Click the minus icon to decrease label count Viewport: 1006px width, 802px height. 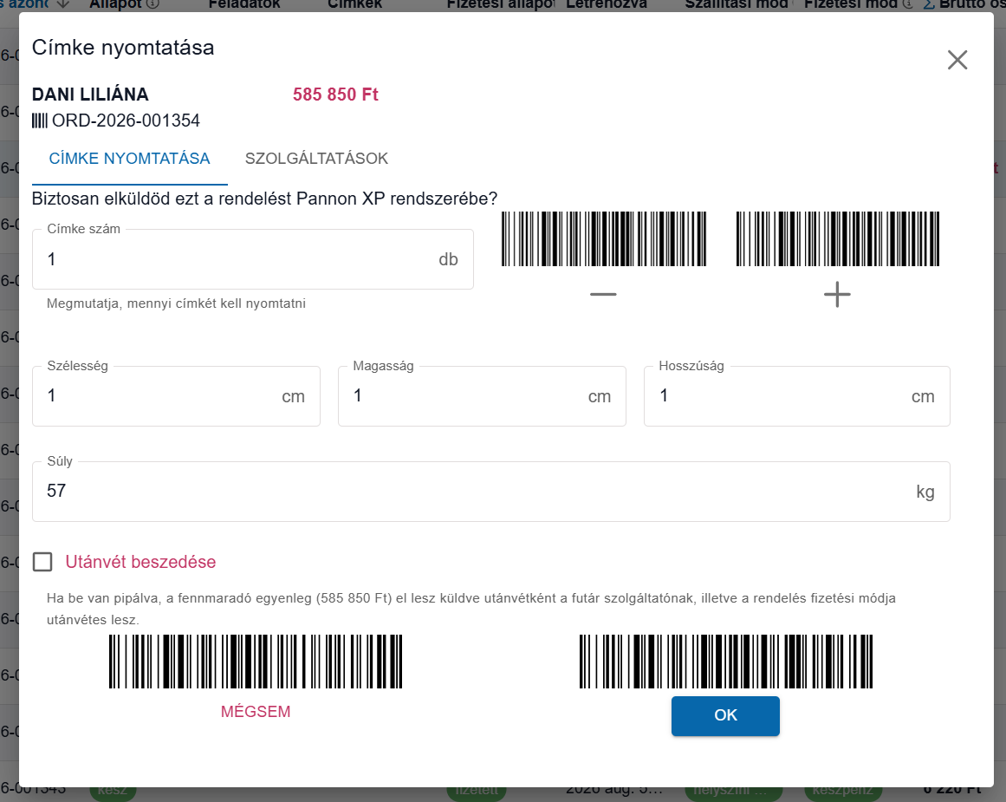(x=603, y=295)
